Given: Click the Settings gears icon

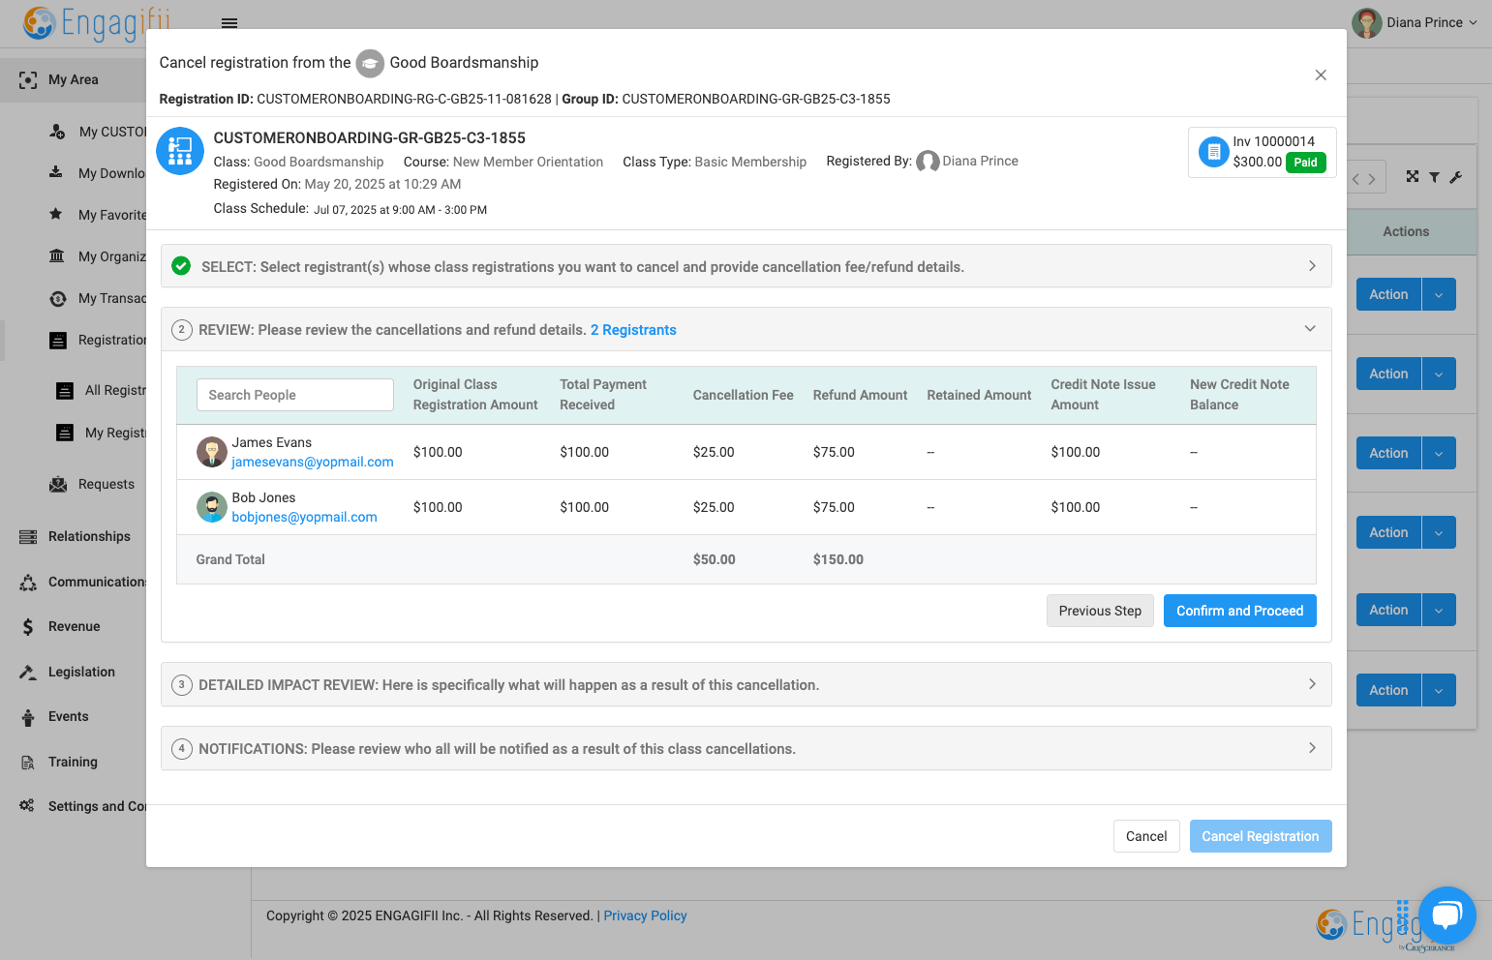Looking at the screenshot, I should [27, 806].
